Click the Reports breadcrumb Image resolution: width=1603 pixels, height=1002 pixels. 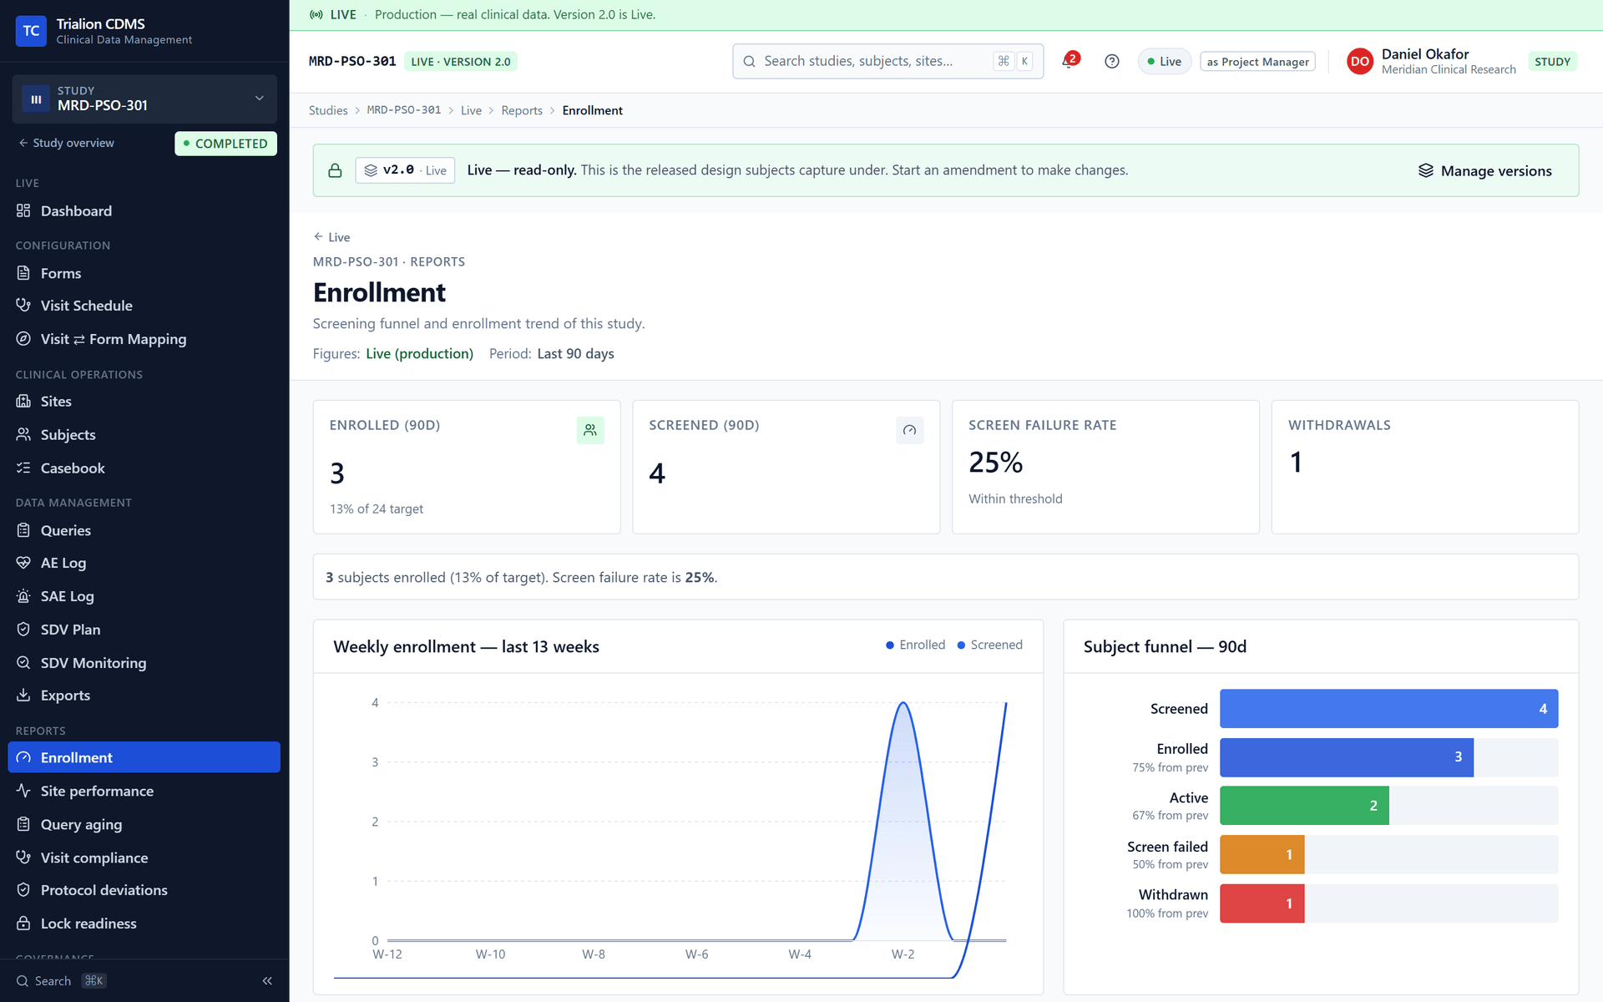(x=522, y=110)
